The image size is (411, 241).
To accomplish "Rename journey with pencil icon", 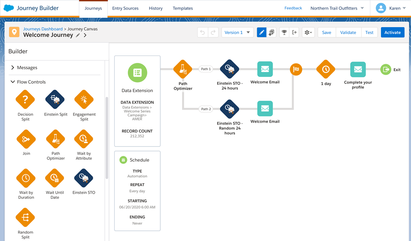I will pyautogui.click(x=78, y=35).
